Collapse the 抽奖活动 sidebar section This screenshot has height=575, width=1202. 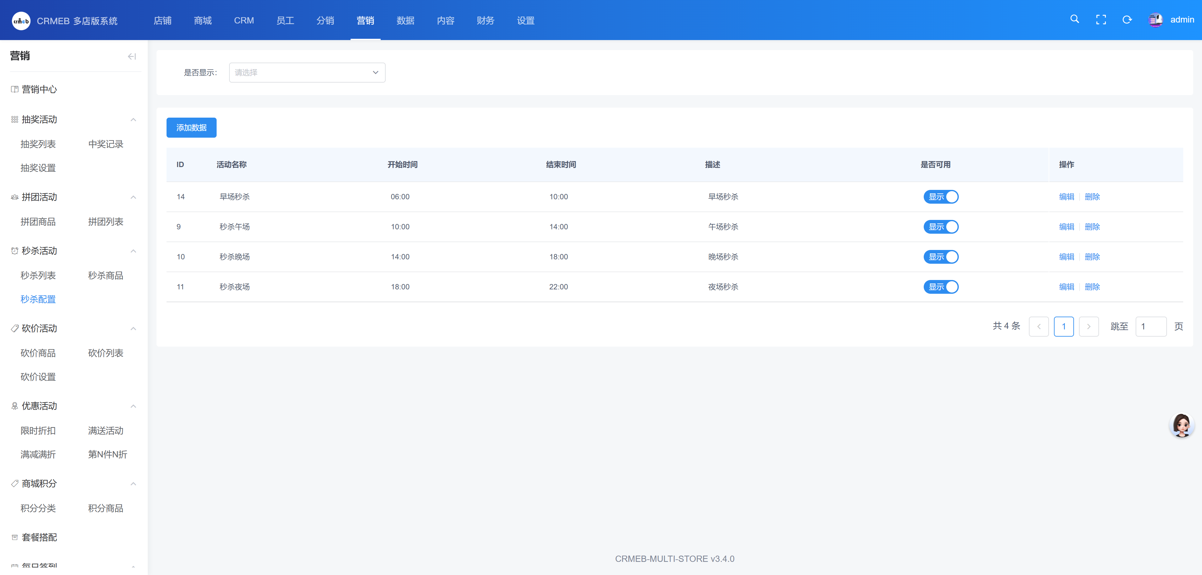tap(133, 120)
